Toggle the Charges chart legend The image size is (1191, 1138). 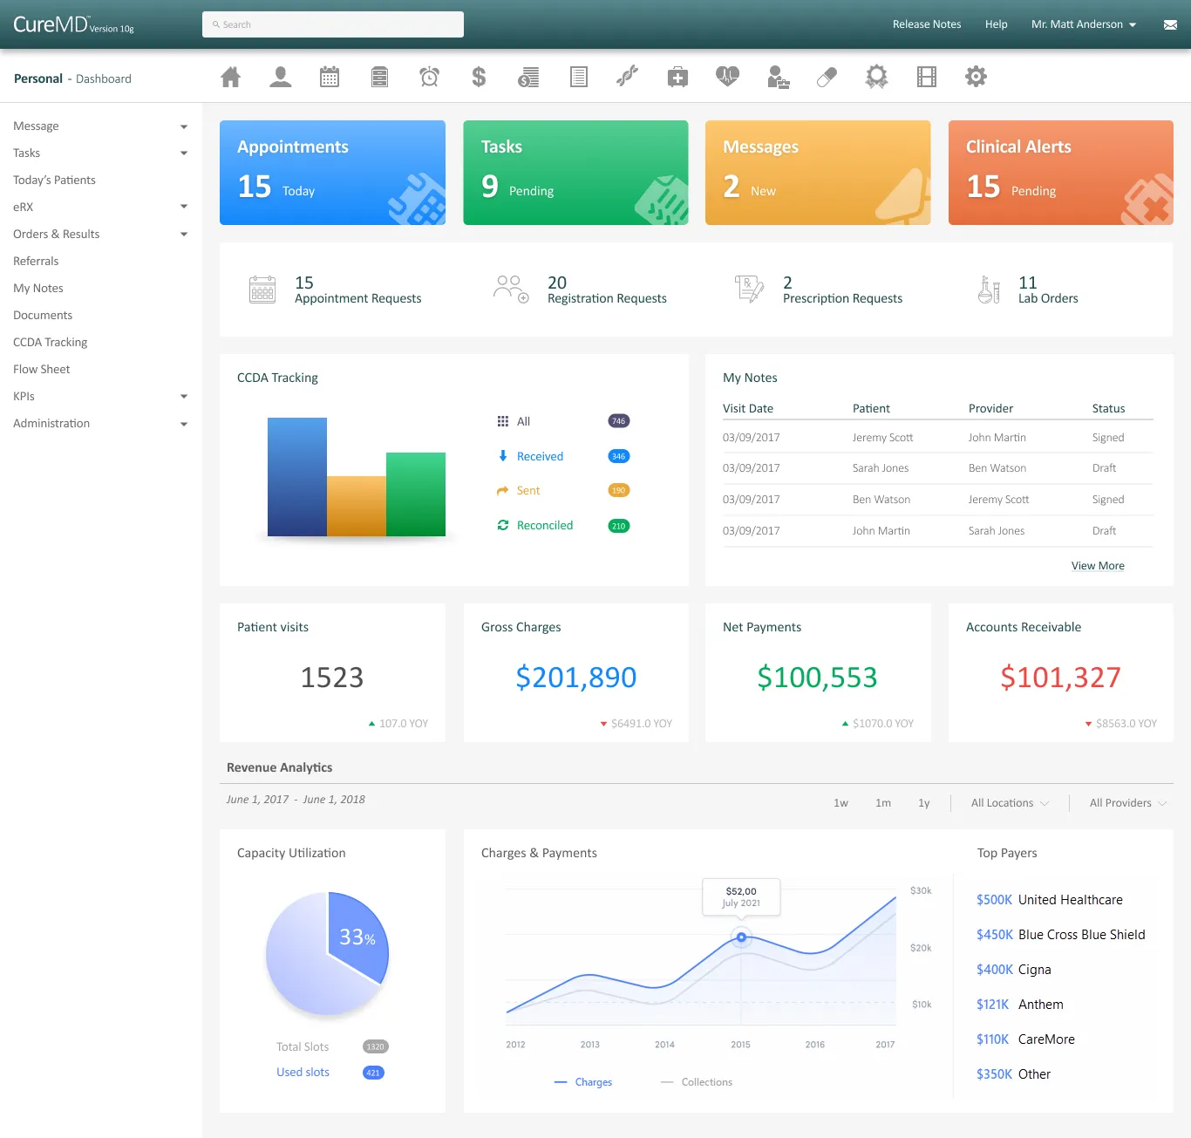pyautogui.click(x=583, y=1082)
